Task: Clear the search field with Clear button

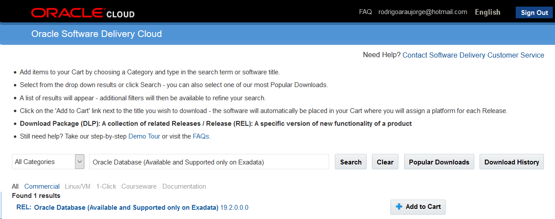Action: coord(385,162)
